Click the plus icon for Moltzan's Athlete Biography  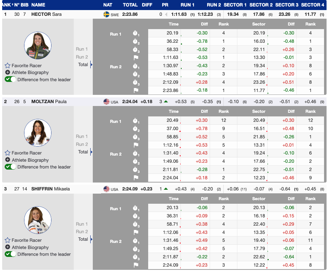pyautogui.click(x=8, y=160)
